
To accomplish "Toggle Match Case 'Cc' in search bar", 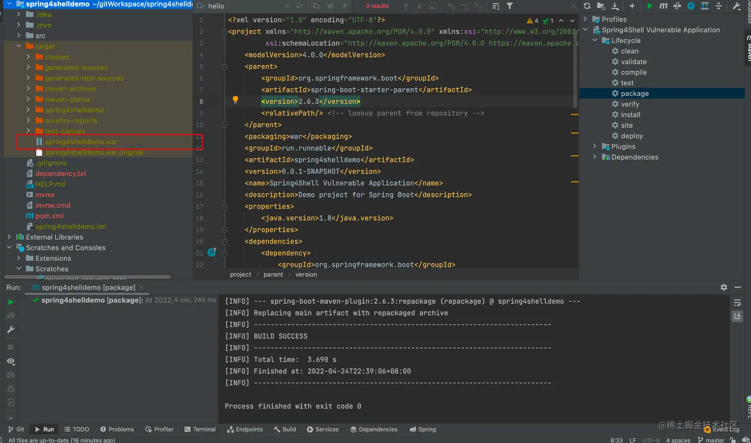I will click(316, 6).
